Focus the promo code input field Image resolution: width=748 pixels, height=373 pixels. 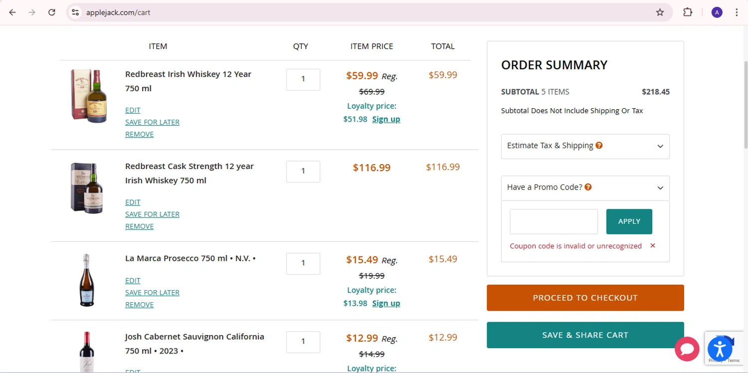(554, 221)
